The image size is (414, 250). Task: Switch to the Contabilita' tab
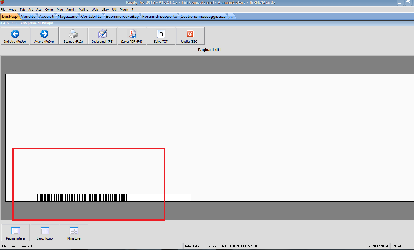point(92,16)
